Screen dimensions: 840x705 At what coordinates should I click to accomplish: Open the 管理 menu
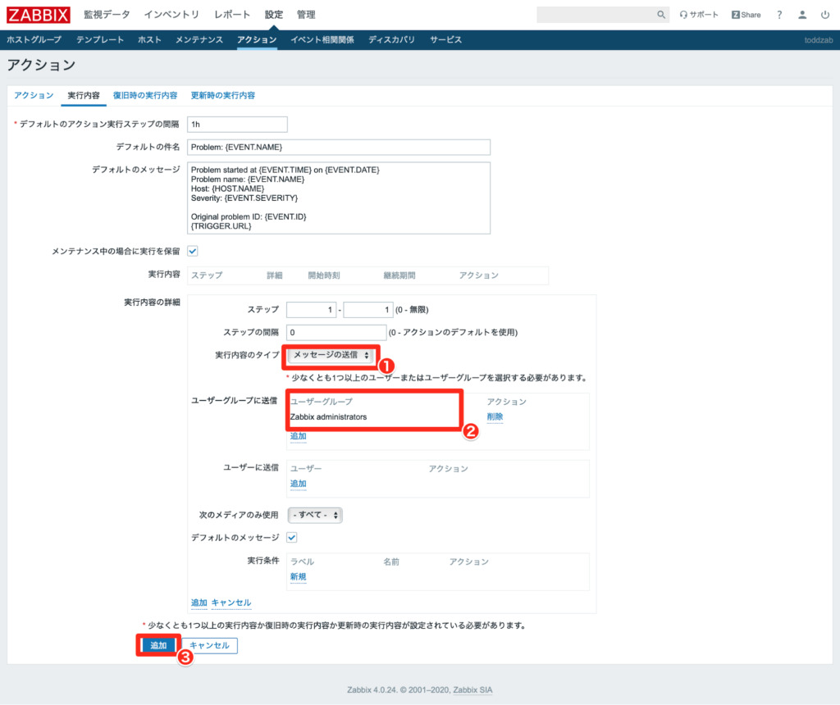coord(305,14)
